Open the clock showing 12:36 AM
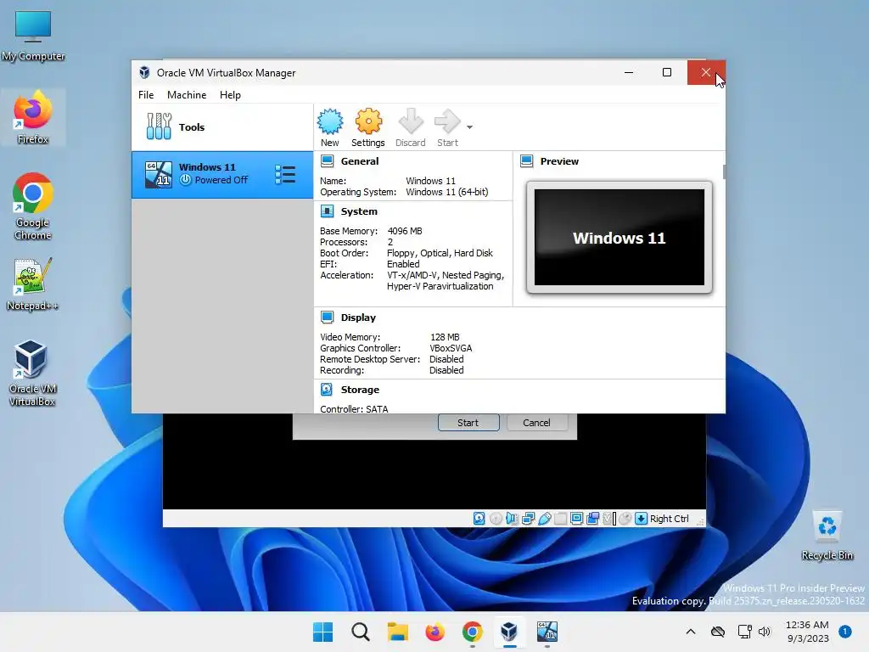 pyautogui.click(x=807, y=632)
